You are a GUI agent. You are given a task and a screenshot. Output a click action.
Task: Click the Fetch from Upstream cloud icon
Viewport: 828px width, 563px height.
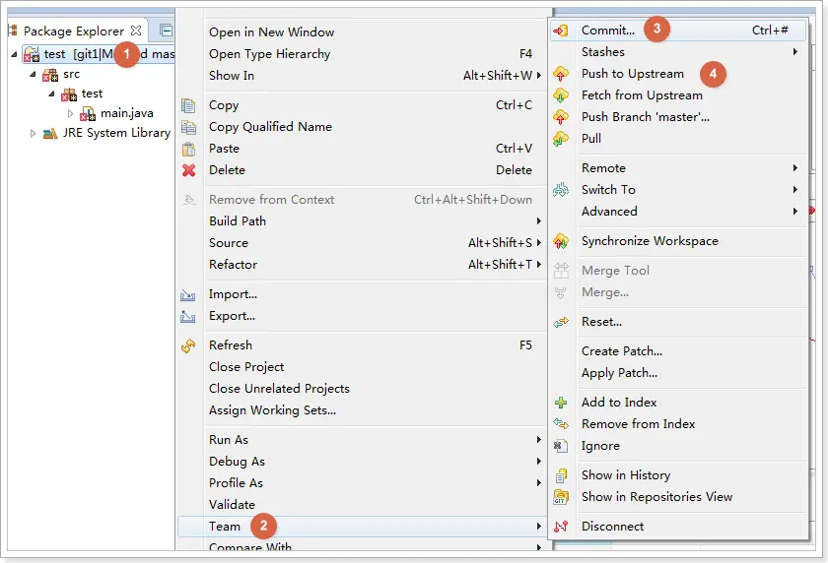[x=560, y=95]
